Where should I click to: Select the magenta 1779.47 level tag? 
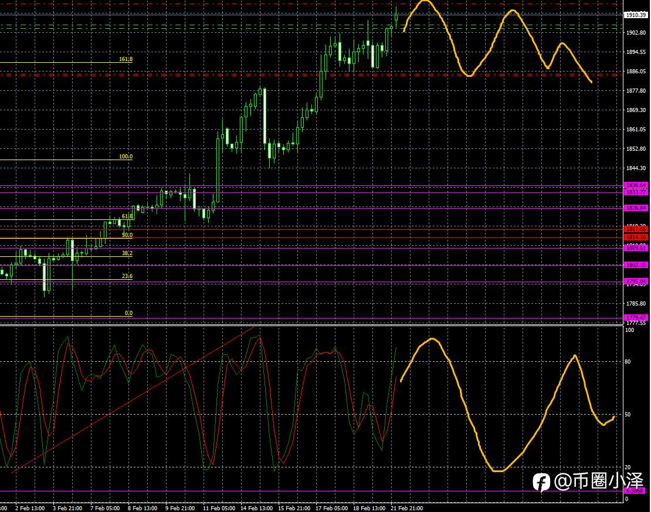coord(636,318)
